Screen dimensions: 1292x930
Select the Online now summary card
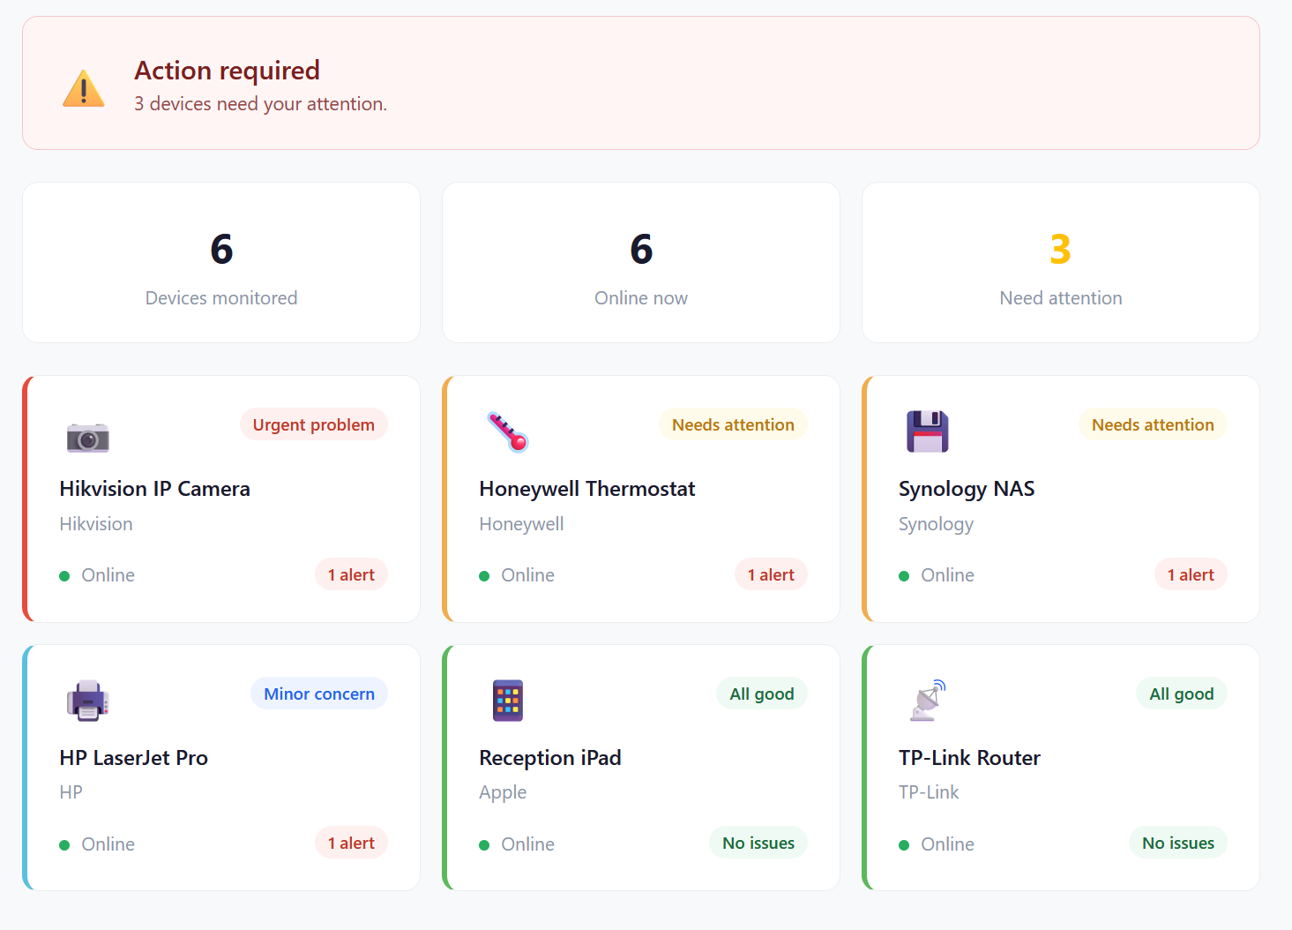[641, 262]
